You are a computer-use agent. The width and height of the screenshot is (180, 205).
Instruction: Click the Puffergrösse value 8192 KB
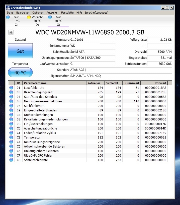point(160,40)
